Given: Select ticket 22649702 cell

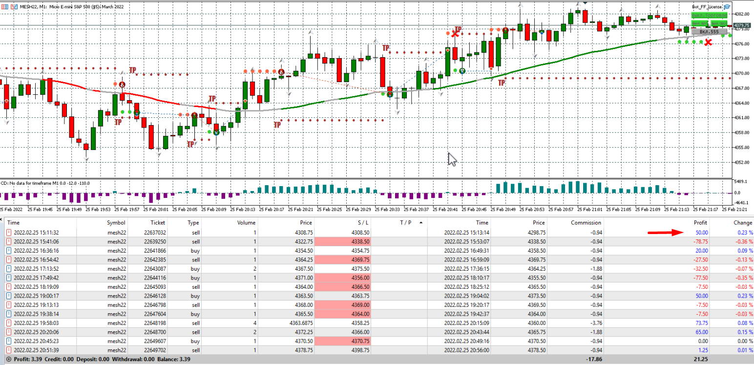Looking at the screenshot, I should point(155,350).
